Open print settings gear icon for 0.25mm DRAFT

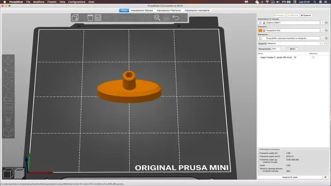[x=326, y=23]
